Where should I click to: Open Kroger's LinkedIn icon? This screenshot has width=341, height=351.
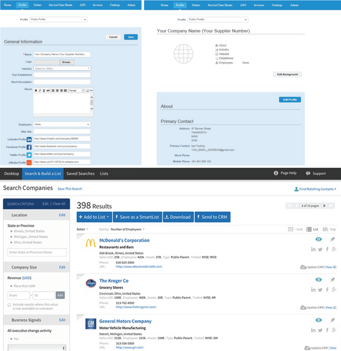313,290
